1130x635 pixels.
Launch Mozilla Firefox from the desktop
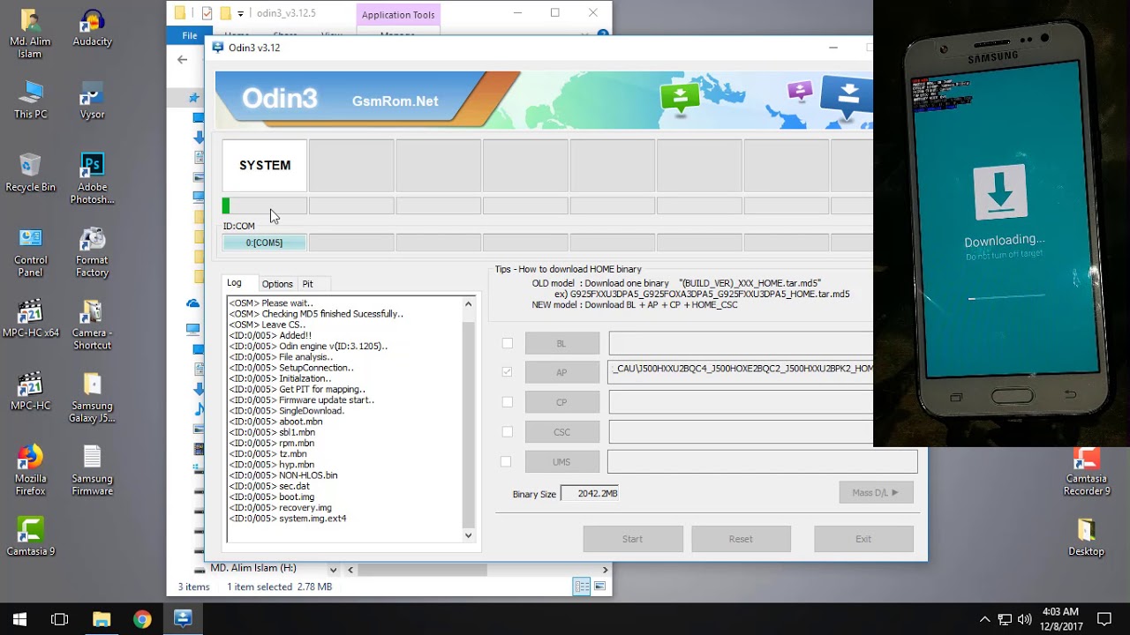30,471
